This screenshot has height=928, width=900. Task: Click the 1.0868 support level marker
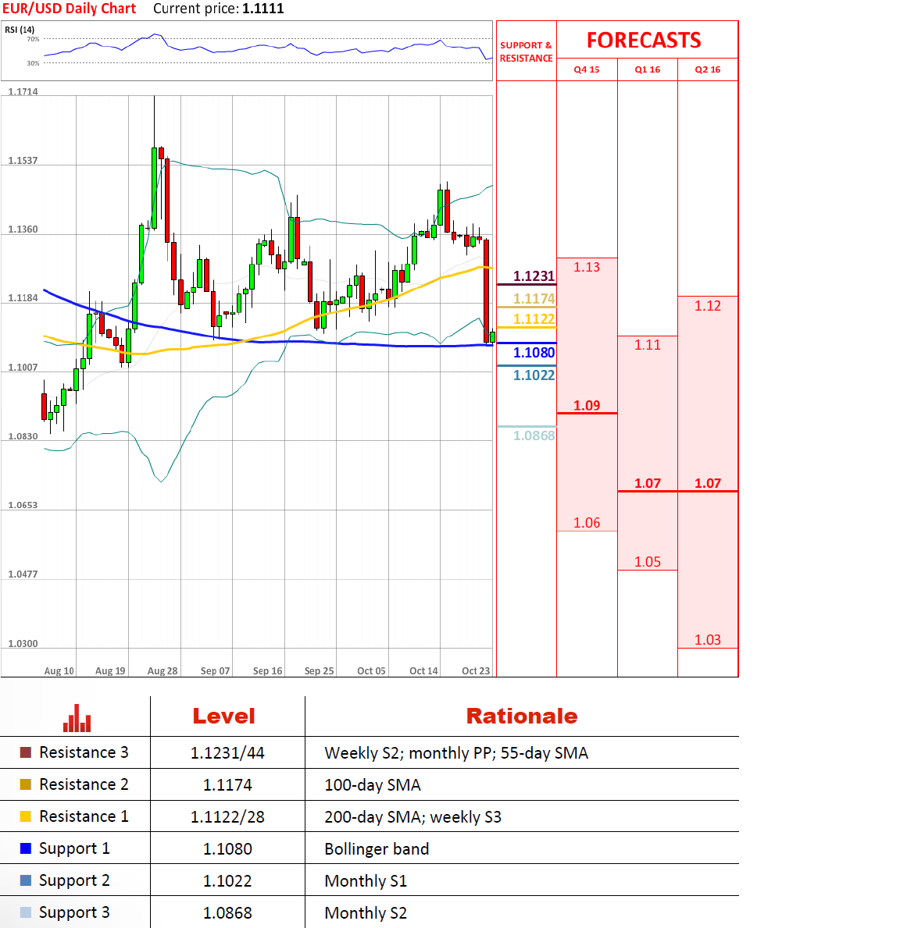pyautogui.click(x=534, y=435)
